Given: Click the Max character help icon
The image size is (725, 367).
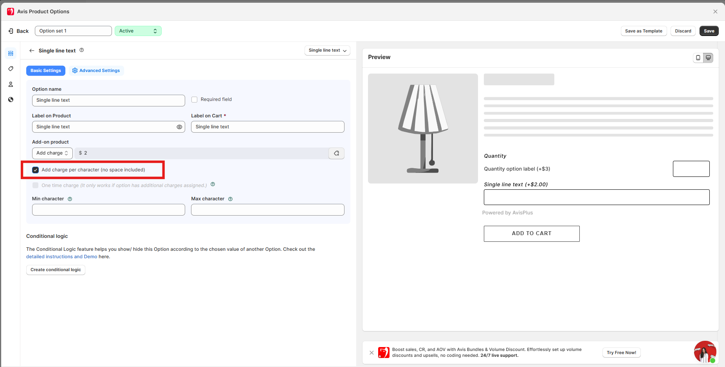Looking at the screenshot, I should pyautogui.click(x=230, y=199).
